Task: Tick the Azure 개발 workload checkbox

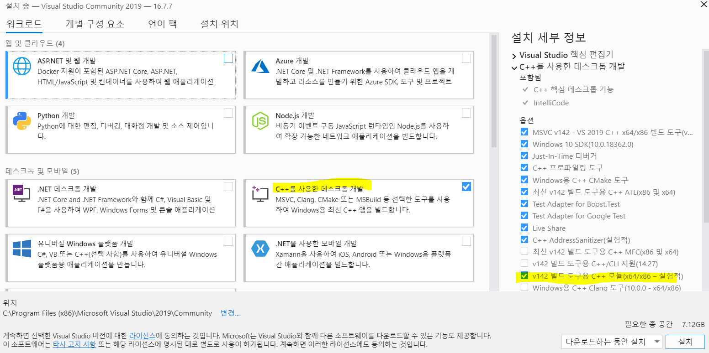Action: click(x=466, y=58)
